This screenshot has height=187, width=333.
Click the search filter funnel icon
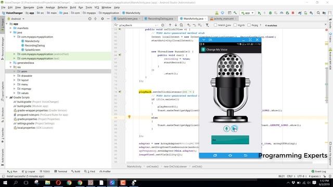coord(207,25)
